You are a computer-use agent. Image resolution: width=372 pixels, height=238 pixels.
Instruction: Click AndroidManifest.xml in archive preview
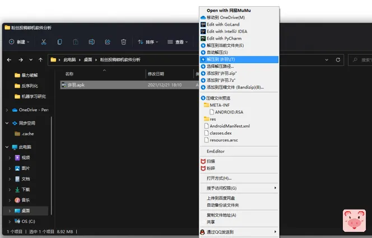(227, 126)
